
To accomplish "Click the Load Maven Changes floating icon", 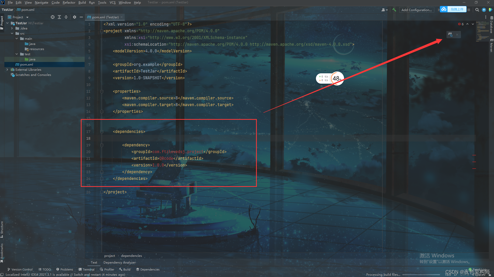I will tap(450, 34).
